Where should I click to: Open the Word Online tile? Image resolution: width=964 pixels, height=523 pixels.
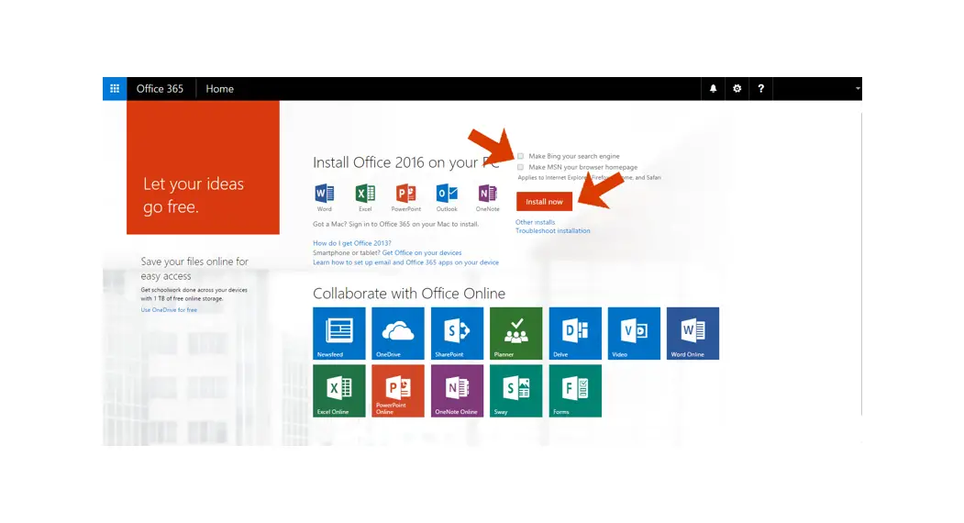tap(693, 333)
